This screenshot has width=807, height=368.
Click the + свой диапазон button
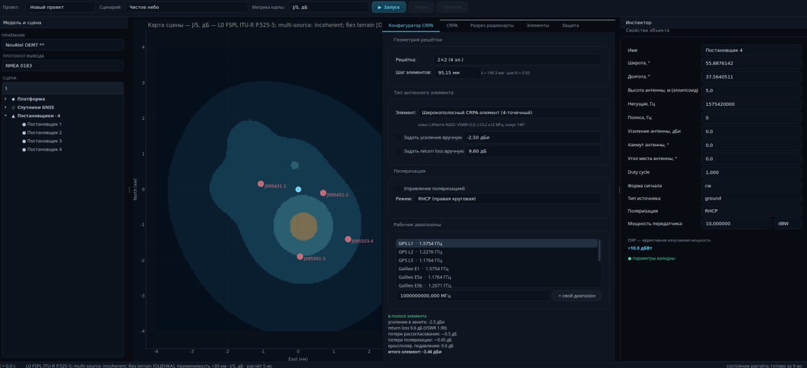[x=577, y=296]
